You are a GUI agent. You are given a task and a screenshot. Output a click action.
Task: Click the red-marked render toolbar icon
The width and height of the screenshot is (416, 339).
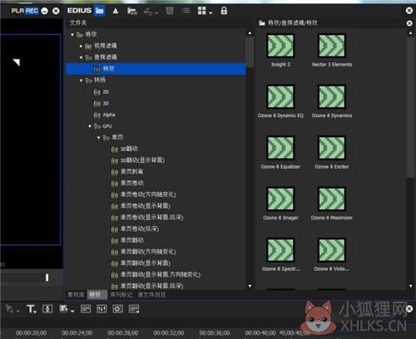pyautogui.click(x=63, y=308)
